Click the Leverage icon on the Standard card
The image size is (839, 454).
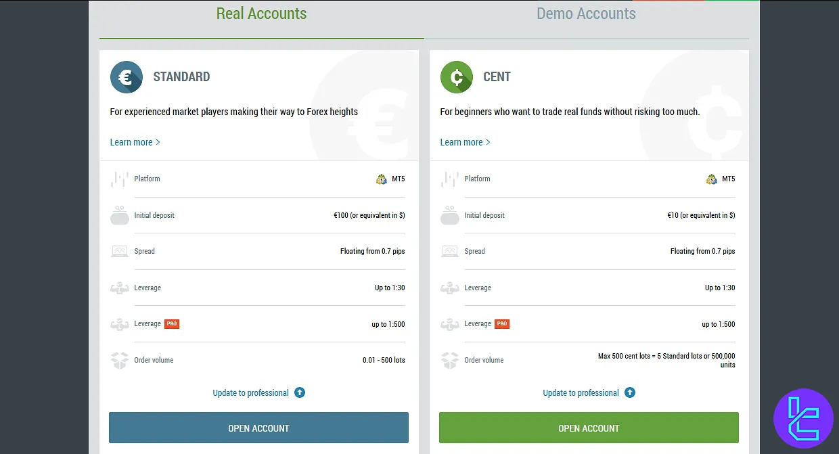[x=119, y=288]
